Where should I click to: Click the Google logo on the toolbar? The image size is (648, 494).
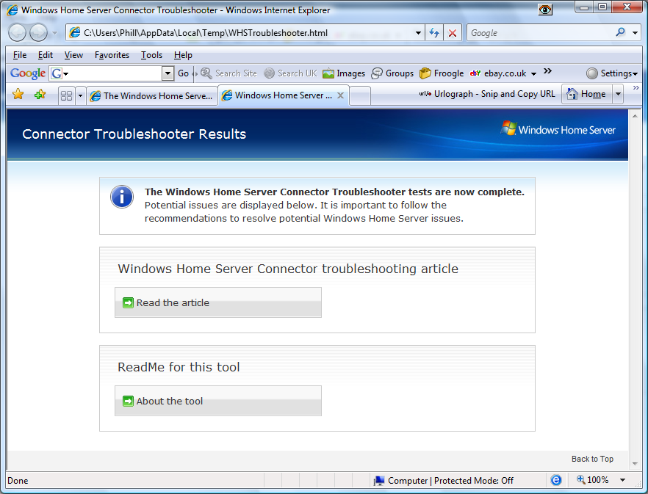coord(28,73)
